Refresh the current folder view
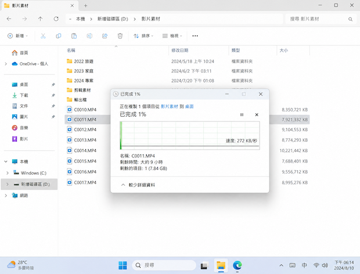Image resolution: width=360 pixels, height=274 pixels. pos(56,19)
